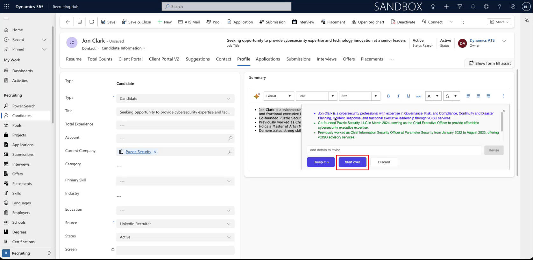Click the form view list icon in the command bar
533x260 pixels.
80,22
